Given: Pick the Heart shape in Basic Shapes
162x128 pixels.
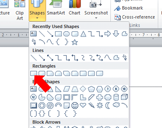Looking at the screenshot, I should 83,105.
